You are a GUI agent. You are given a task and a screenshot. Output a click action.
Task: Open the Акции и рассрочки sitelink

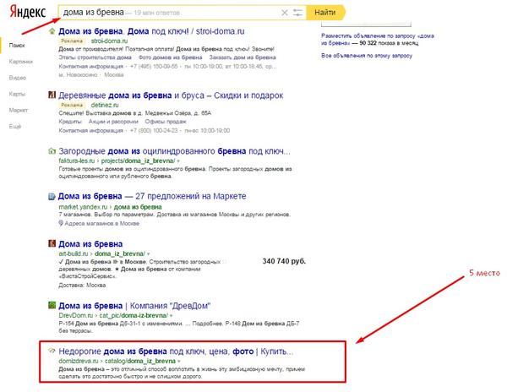(x=113, y=122)
